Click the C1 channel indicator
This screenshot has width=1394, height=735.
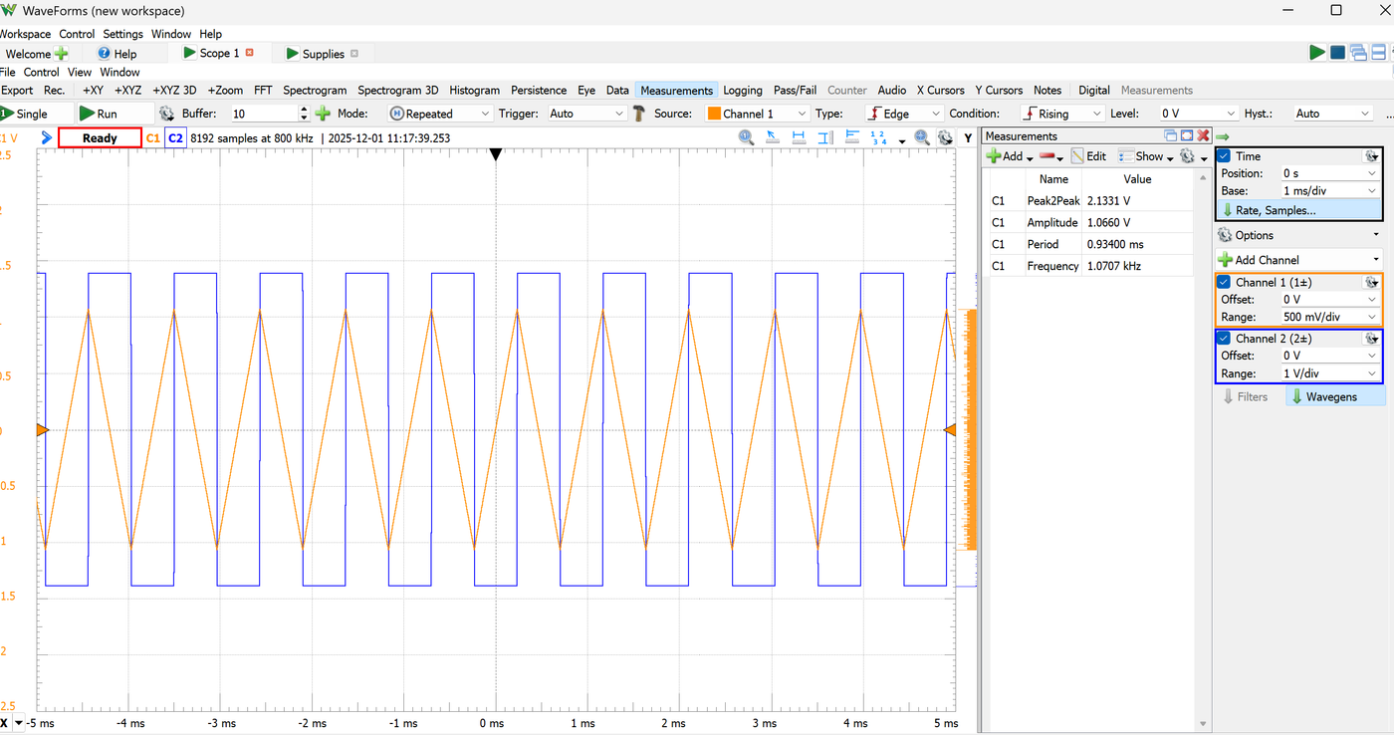[x=153, y=138]
